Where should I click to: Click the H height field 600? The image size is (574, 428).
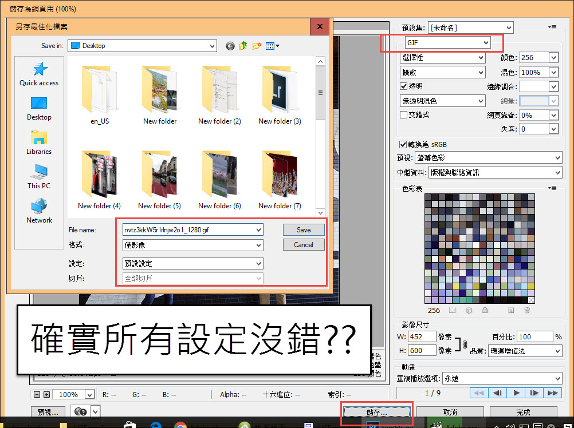[x=422, y=351]
